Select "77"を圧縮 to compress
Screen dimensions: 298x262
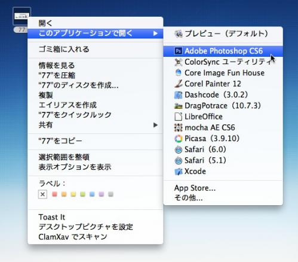(96, 75)
